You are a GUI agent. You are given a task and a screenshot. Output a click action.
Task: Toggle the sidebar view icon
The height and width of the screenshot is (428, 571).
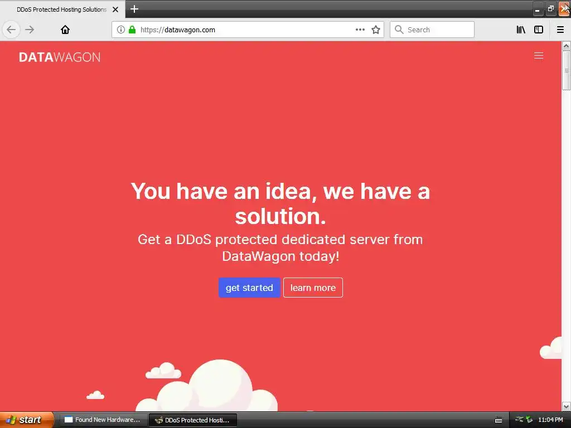539,30
